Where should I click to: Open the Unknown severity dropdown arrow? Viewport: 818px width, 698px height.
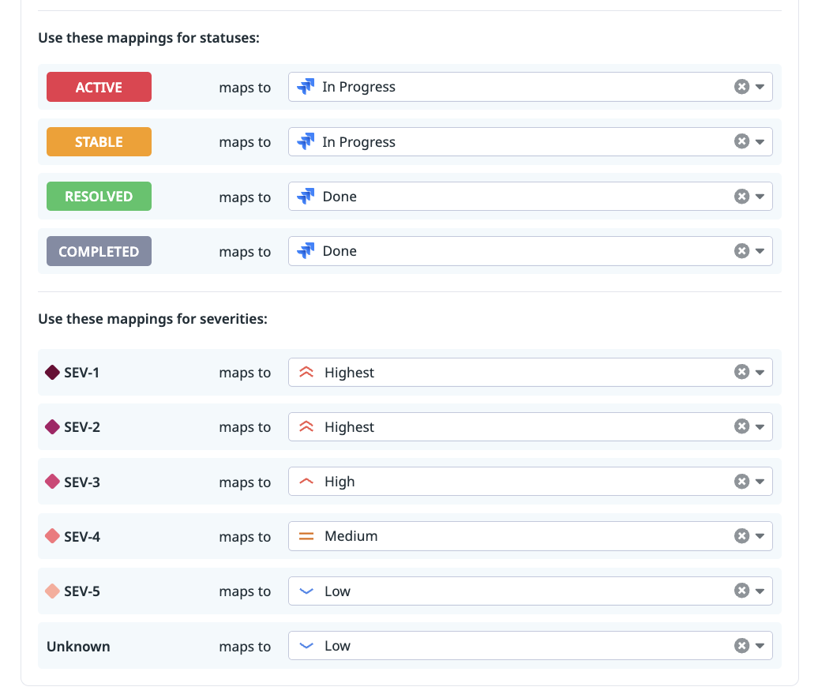(x=760, y=646)
